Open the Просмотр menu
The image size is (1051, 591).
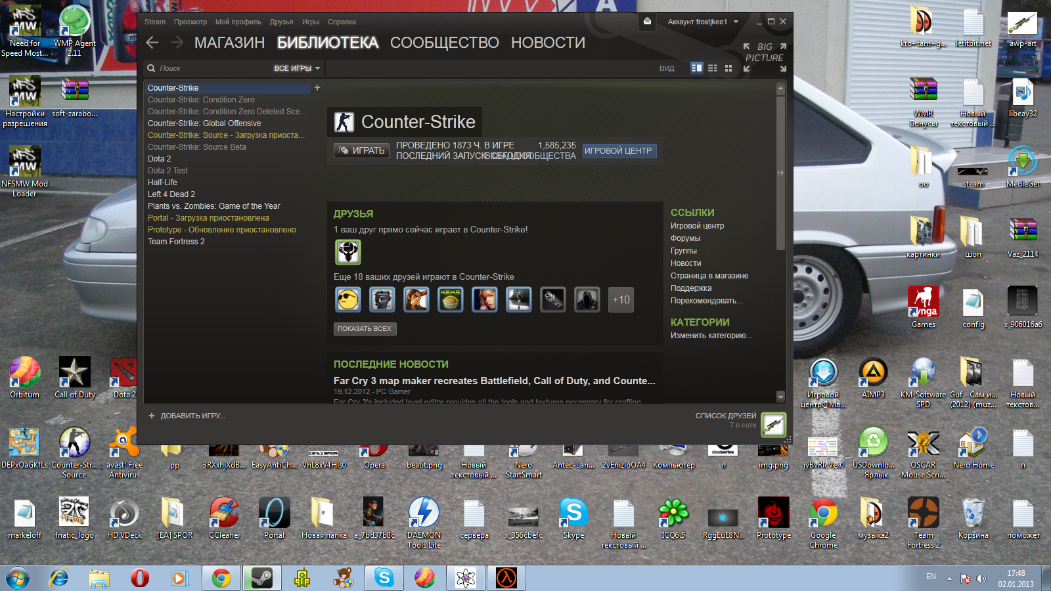point(190,22)
